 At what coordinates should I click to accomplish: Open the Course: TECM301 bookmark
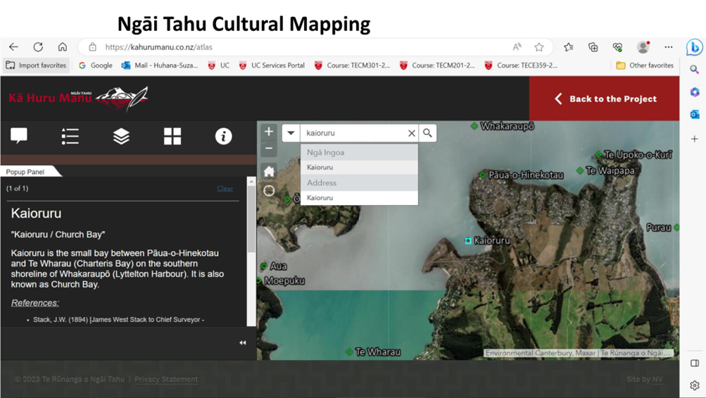pos(352,66)
